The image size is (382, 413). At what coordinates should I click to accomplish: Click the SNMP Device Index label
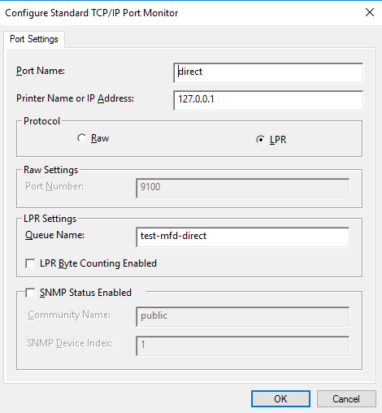tap(70, 343)
